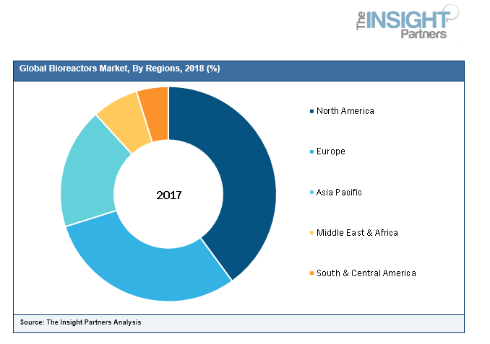Click the 'Source: The Insight Partners Analysis' text
Image resolution: width=490 pixels, height=344 pixels.
pos(81,322)
